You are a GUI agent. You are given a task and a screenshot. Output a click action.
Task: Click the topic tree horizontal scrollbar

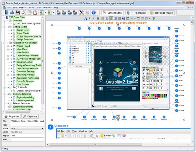tap(18, 111)
